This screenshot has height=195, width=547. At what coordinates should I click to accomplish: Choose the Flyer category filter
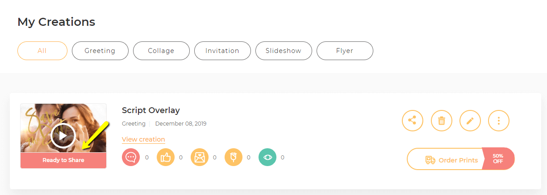coord(345,51)
